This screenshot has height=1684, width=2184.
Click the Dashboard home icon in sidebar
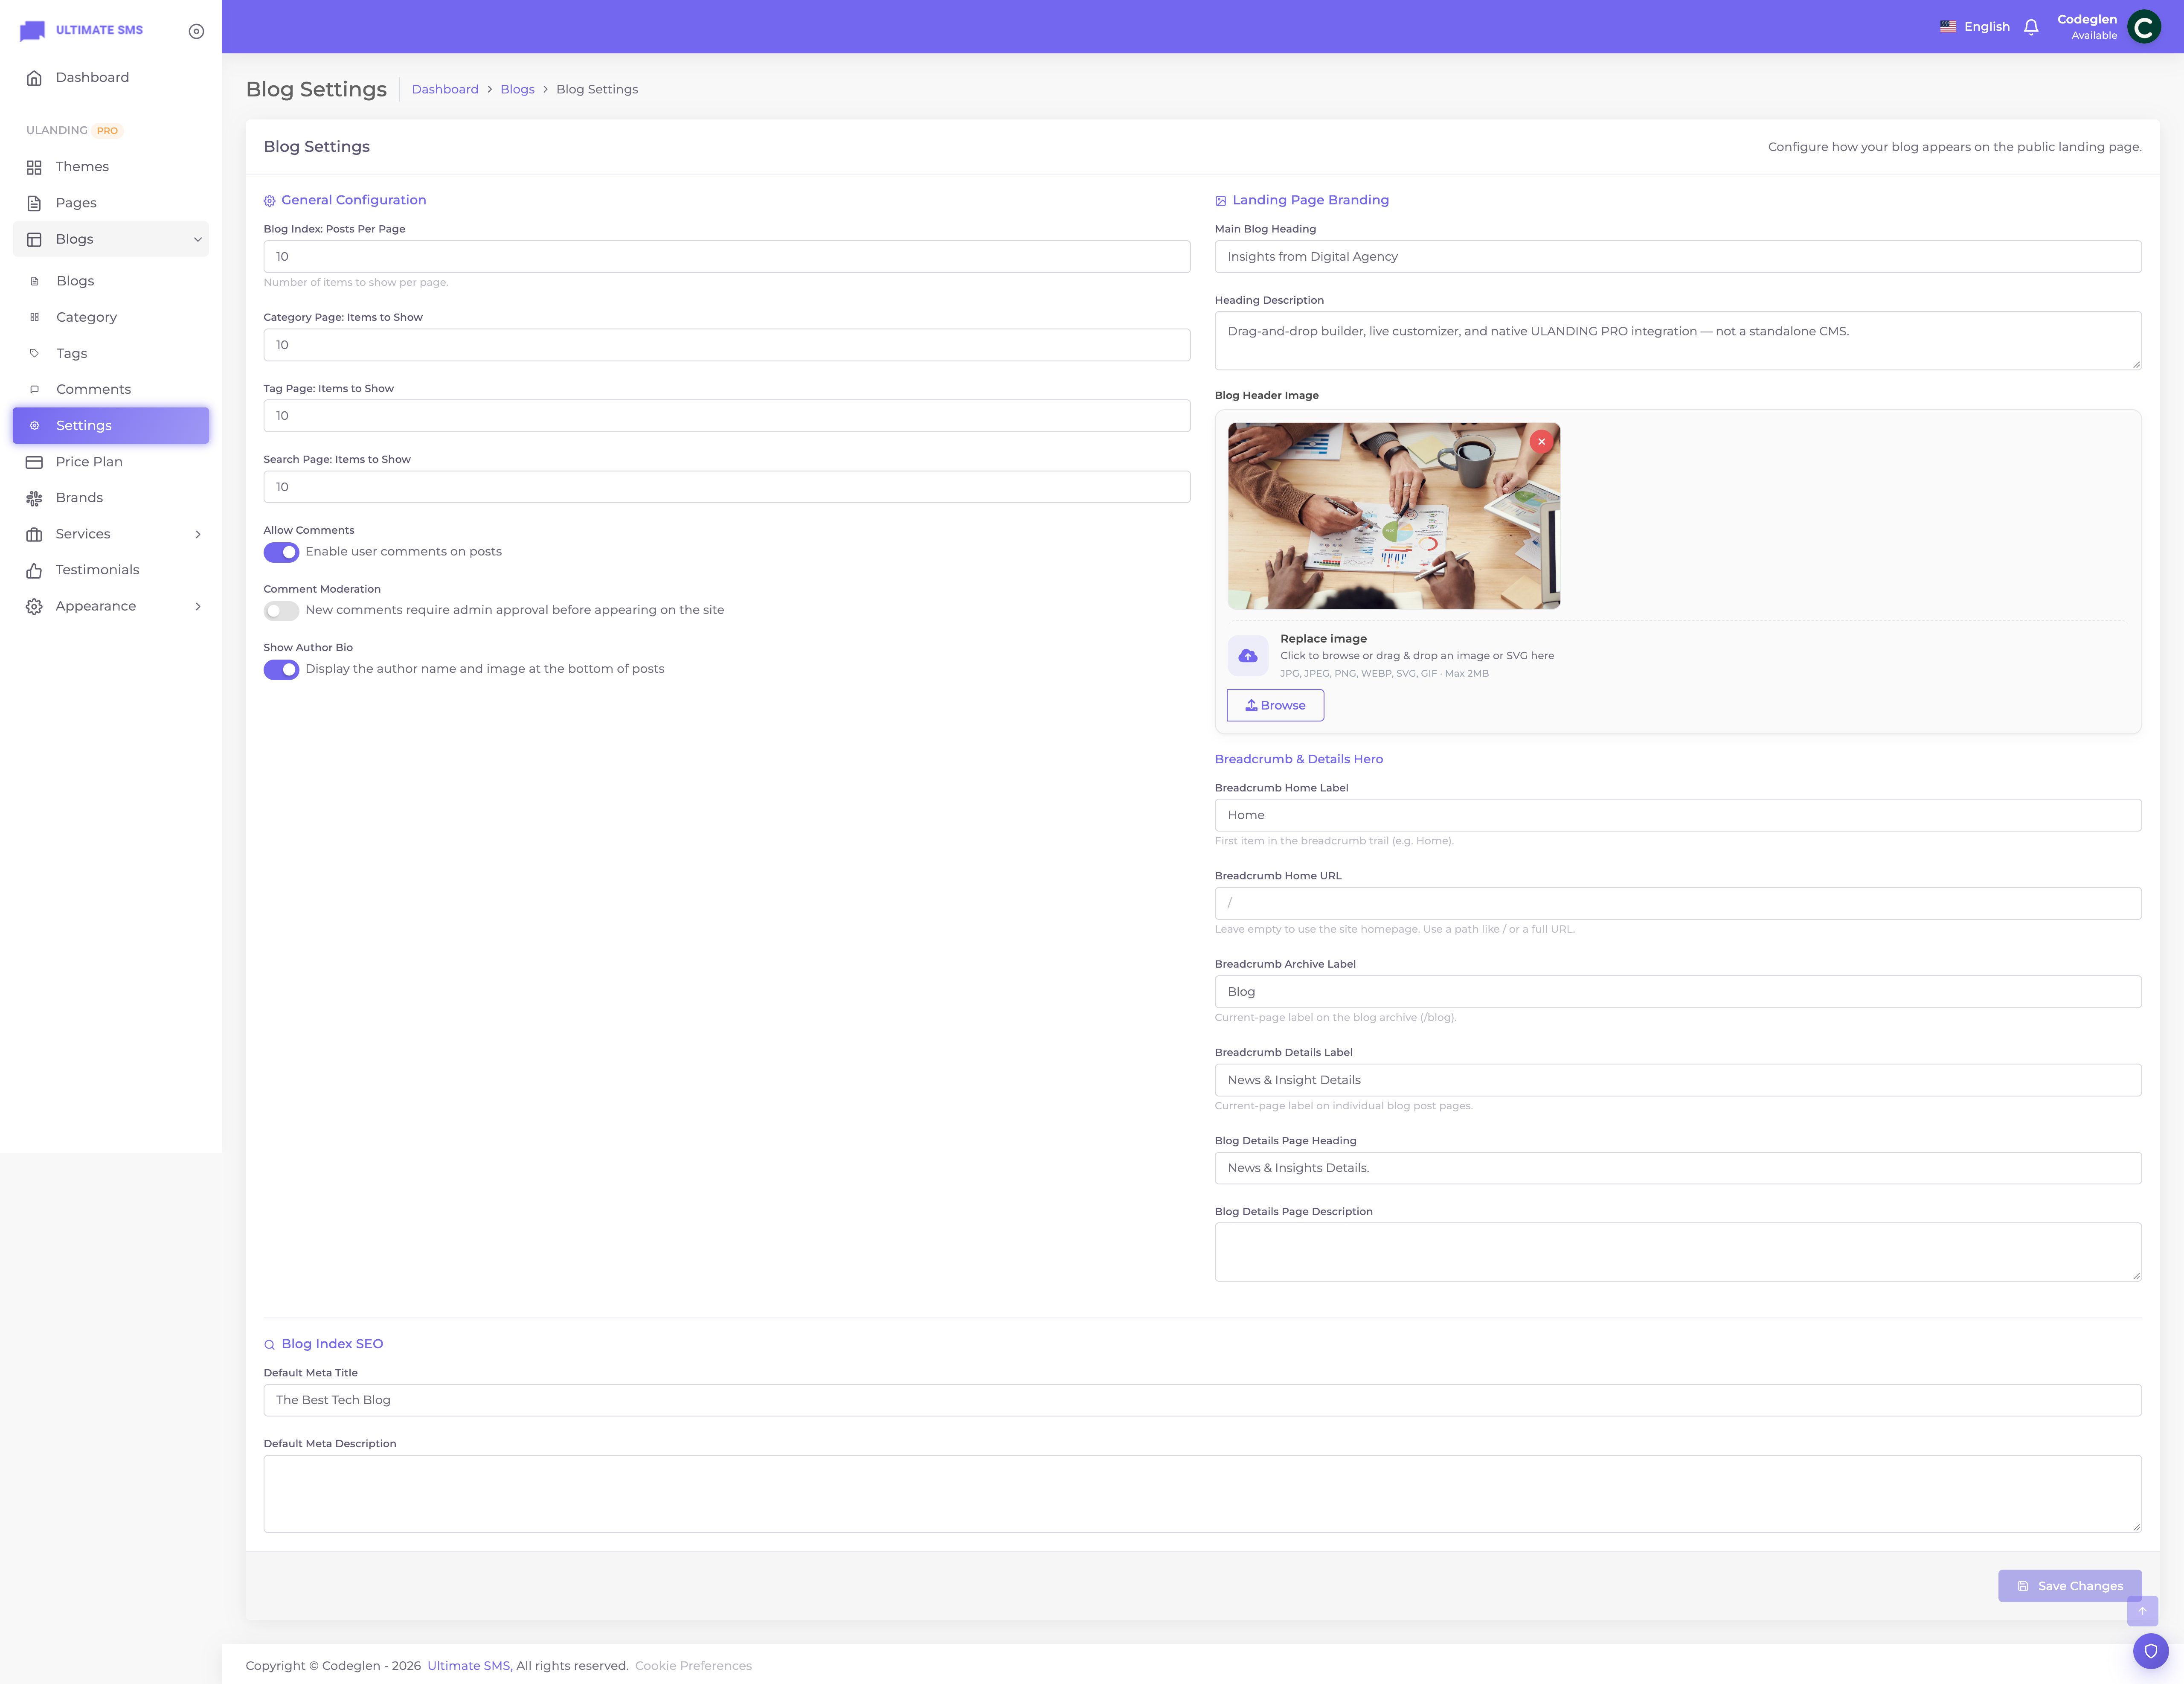[34, 78]
